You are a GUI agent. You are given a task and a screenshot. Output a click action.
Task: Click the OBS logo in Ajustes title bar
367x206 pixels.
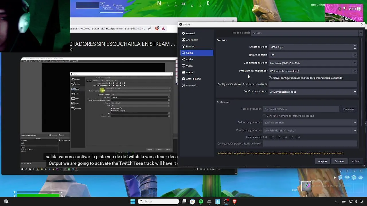pos(180,25)
